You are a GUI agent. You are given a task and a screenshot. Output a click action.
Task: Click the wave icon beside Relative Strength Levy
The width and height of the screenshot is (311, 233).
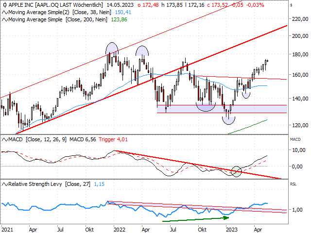point(5,184)
